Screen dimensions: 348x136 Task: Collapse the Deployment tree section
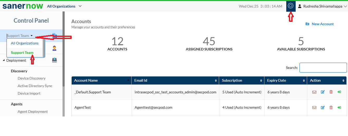[x=4, y=61]
